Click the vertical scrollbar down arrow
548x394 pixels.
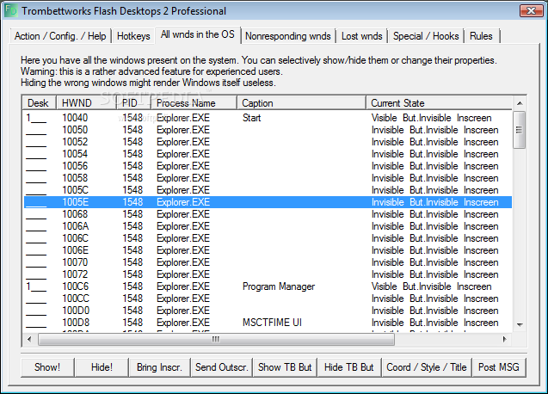520,325
